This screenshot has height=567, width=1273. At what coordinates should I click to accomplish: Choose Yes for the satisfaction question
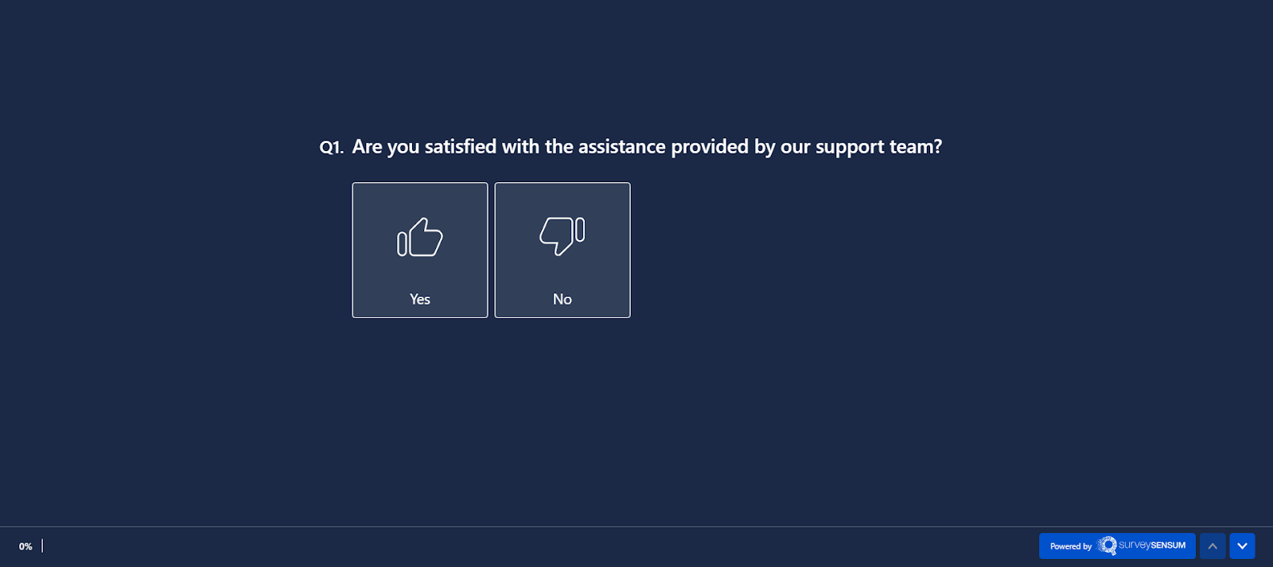tap(419, 249)
